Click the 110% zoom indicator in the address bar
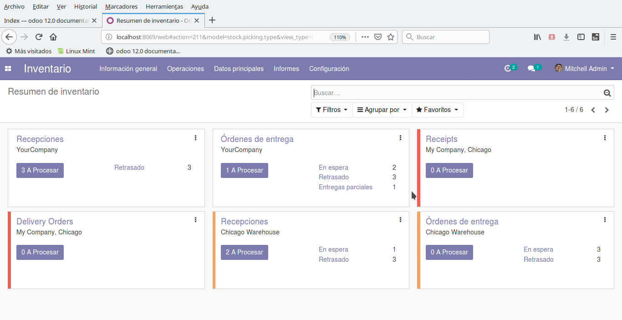This screenshot has height=320, width=622. pyautogui.click(x=340, y=37)
